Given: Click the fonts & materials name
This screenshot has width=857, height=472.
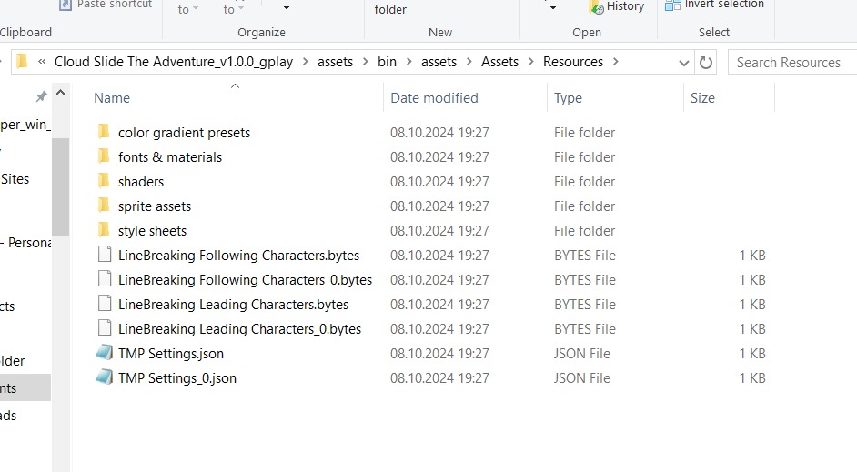Looking at the screenshot, I should [170, 157].
